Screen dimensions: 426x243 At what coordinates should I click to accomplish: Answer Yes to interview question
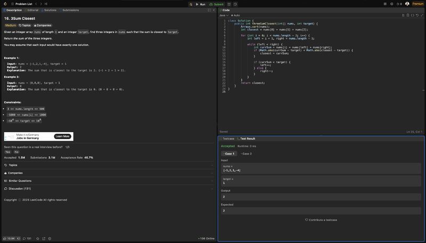(7, 152)
